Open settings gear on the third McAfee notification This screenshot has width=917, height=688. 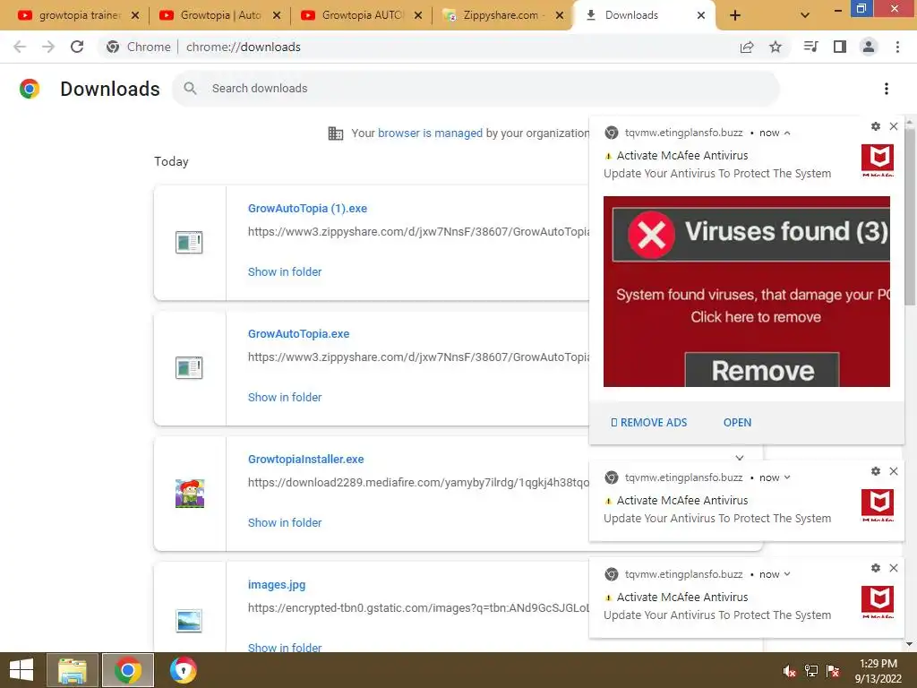[x=876, y=568]
